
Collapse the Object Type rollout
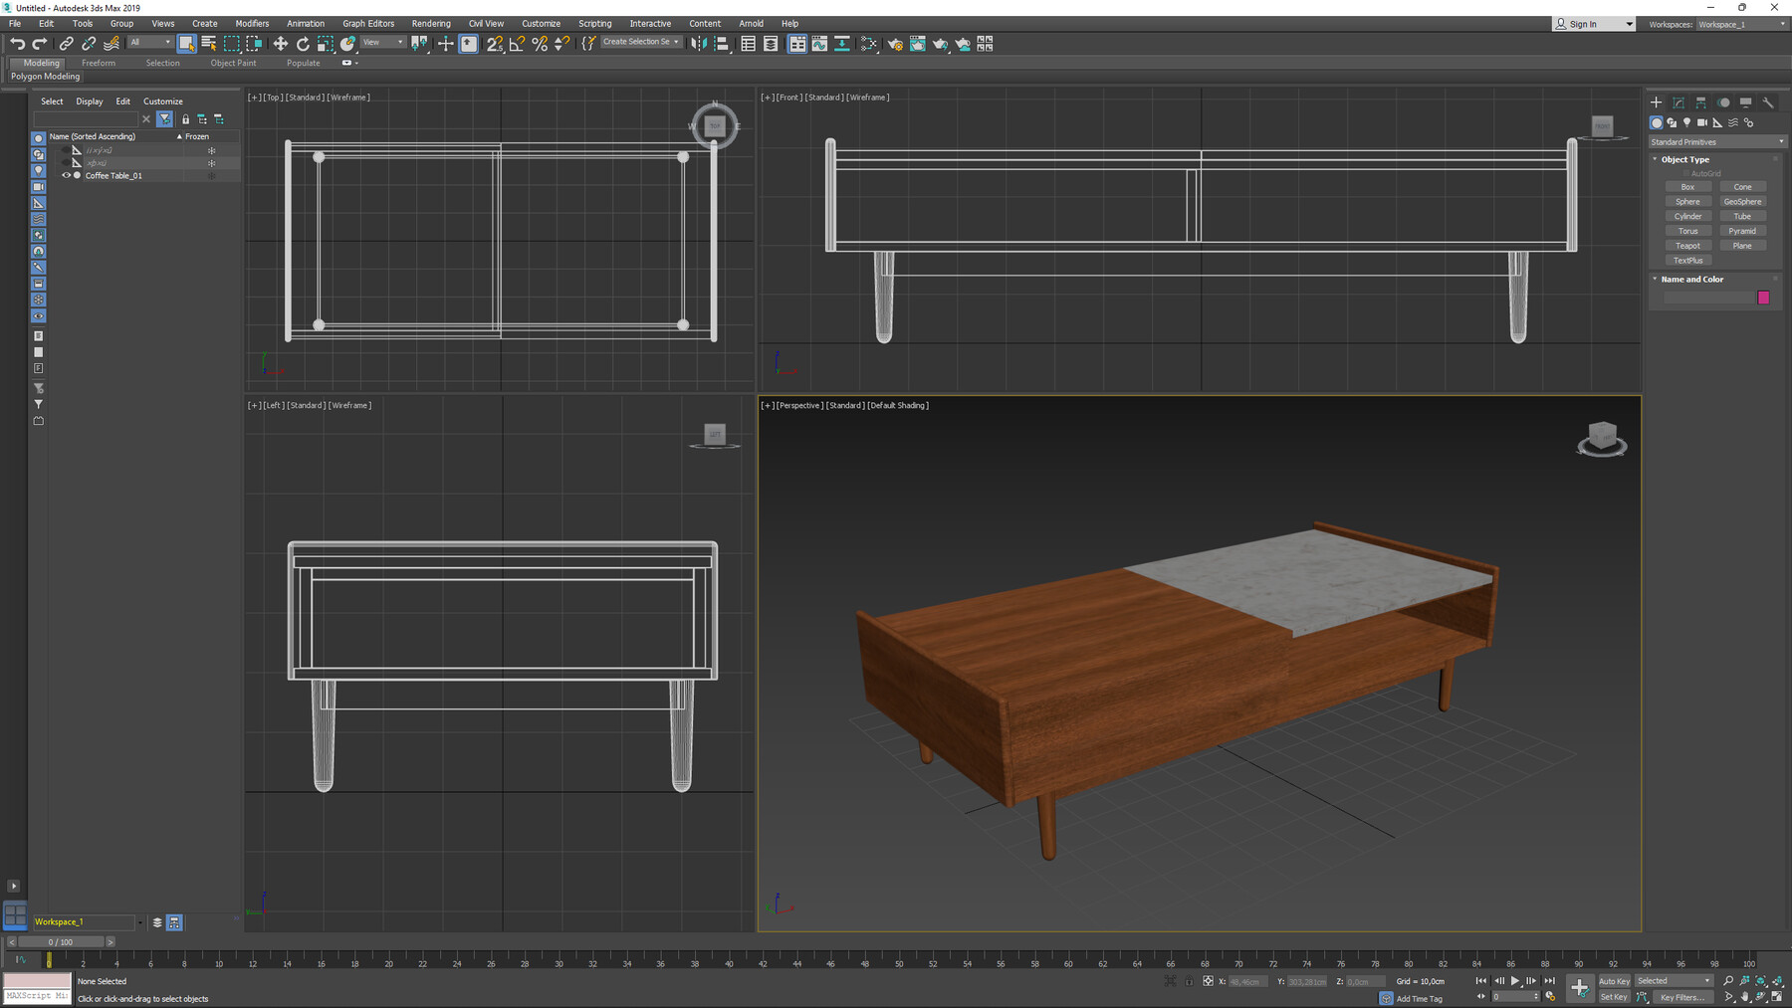(1656, 159)
